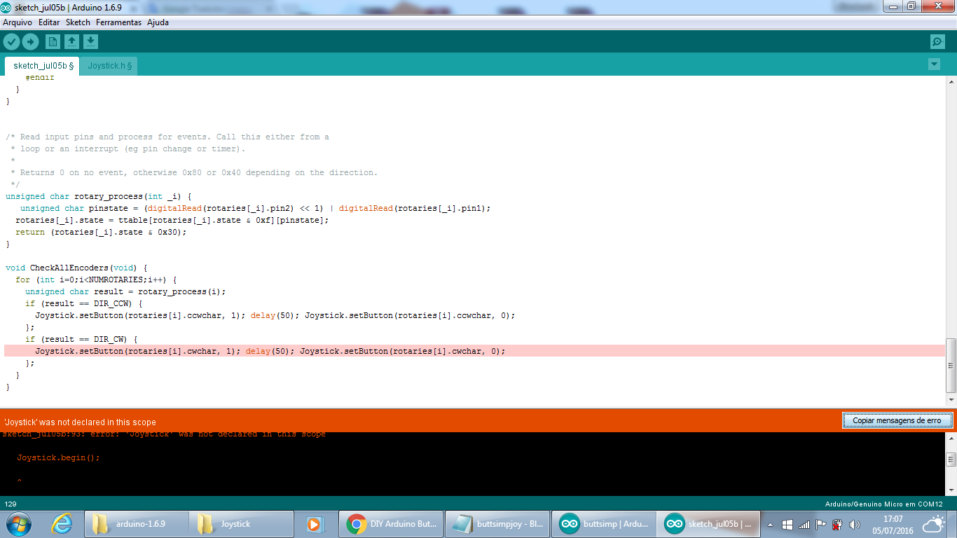Click the editor scrollbar down arrow
This screenshot has height=538, width=957.
pyautogui.click(x=951, y=399)
